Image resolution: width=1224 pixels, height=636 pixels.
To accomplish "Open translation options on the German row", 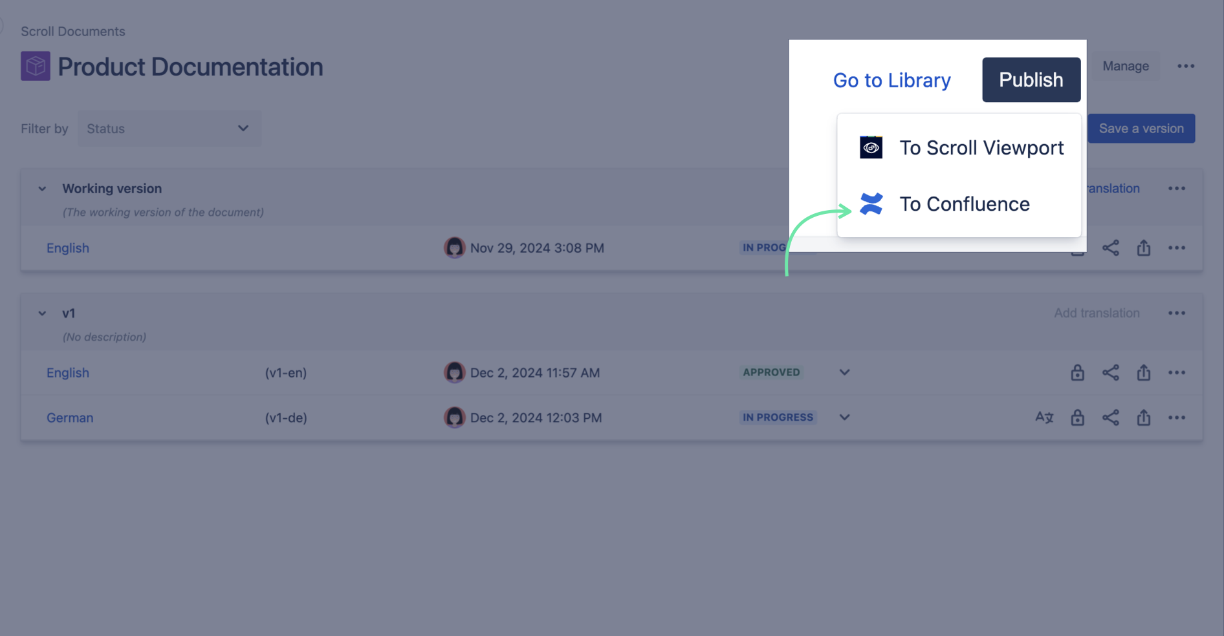I will pos(1044,418).
